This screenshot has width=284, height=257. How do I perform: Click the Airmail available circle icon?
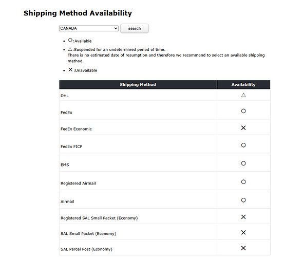click(x=243, y=200)
